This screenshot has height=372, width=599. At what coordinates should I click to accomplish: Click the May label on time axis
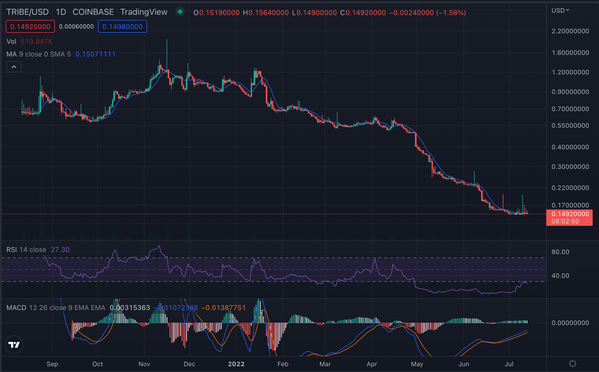417,364
